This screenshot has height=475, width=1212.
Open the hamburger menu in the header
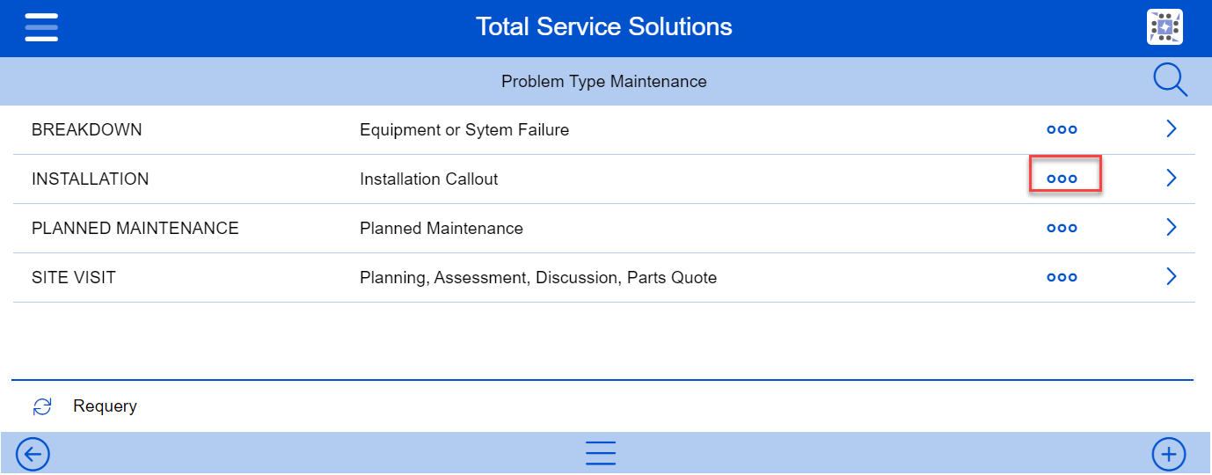(41, 27)
